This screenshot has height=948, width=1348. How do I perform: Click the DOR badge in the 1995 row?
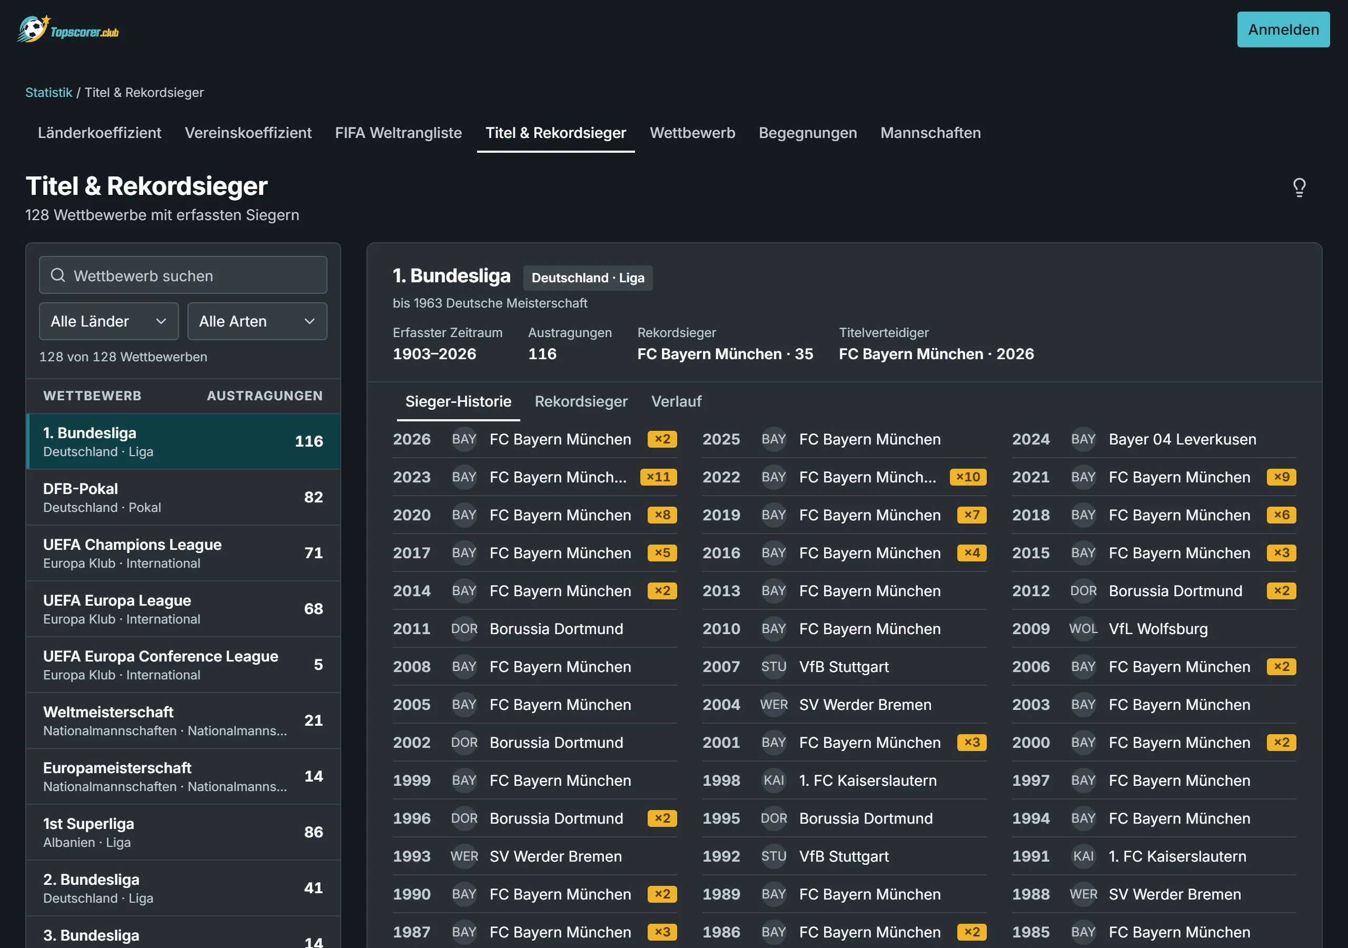coord(773,818)
